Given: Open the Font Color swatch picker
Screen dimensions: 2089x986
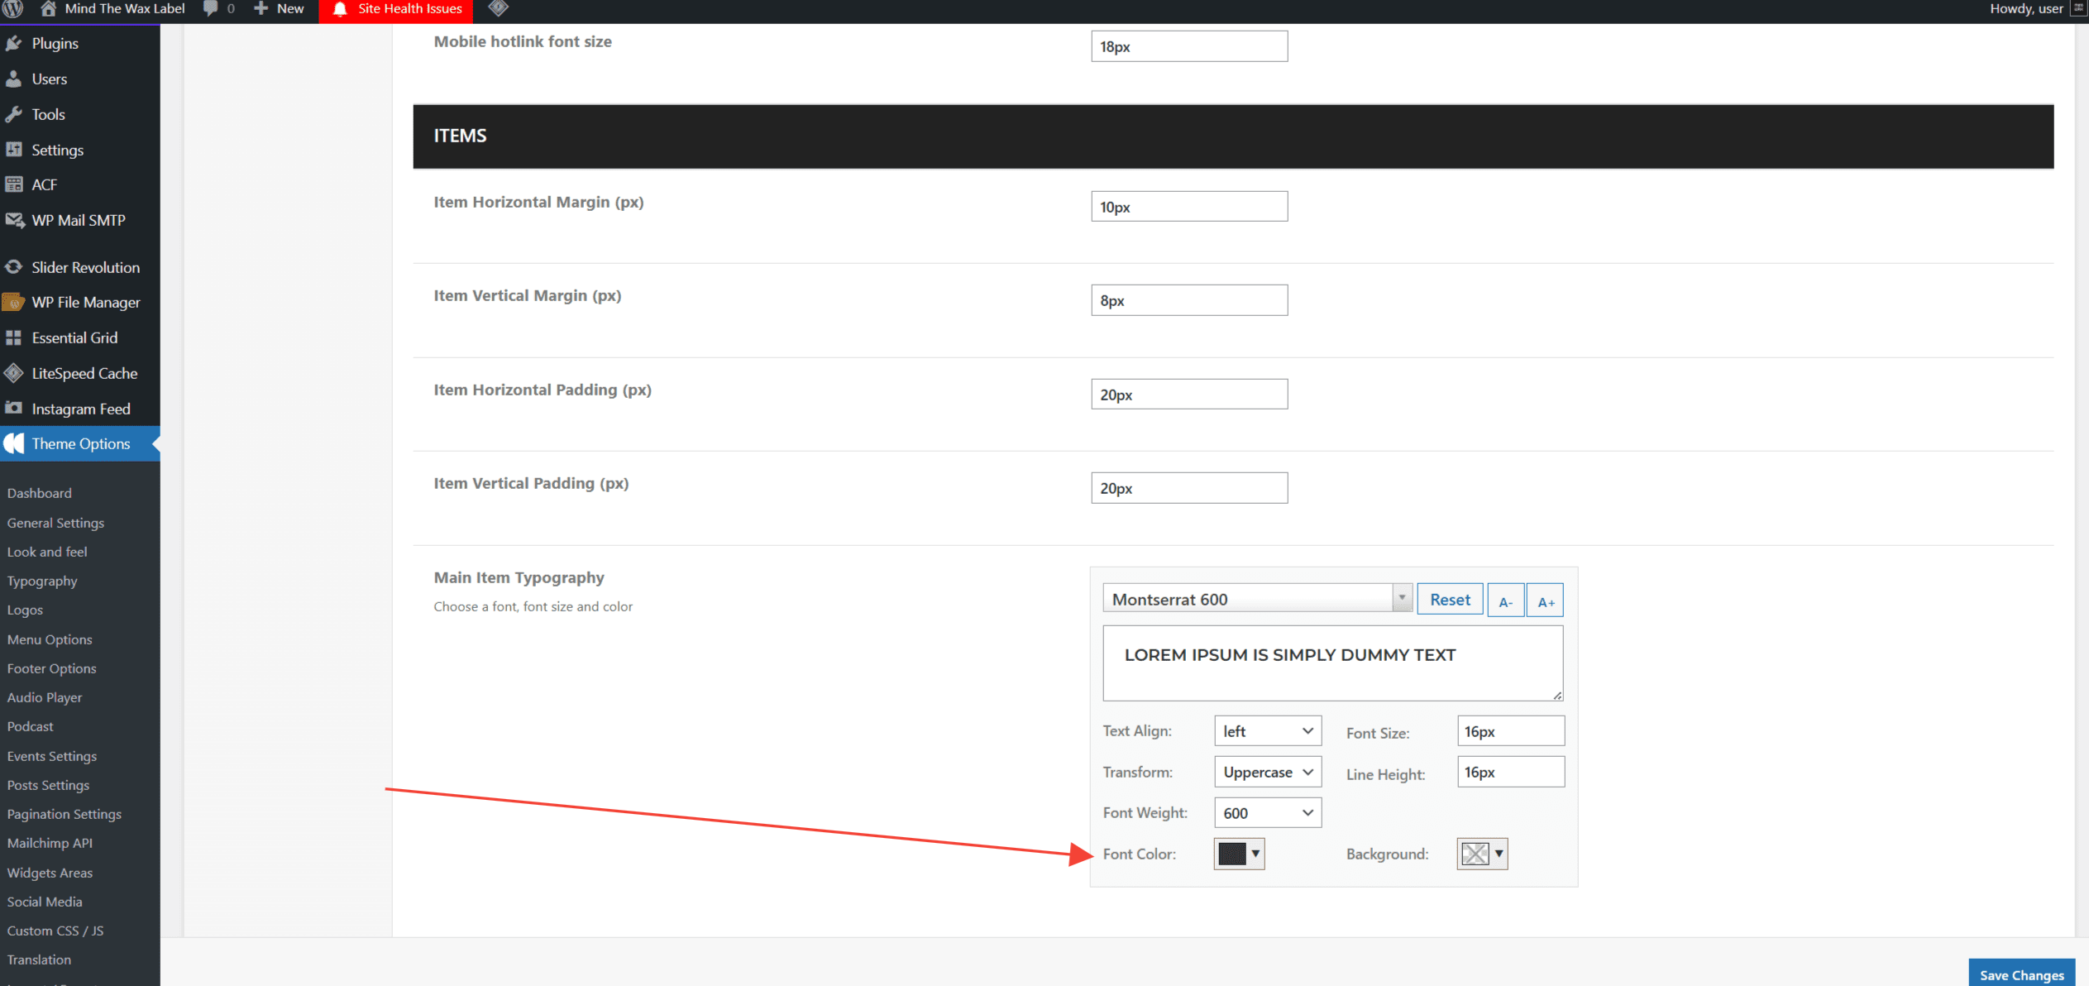Looking at the screenshot, I should click(1238, 854).
